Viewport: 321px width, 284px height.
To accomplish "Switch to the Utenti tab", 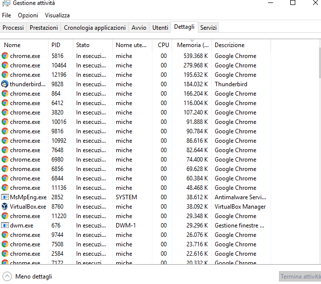I will tap(160, 27).
